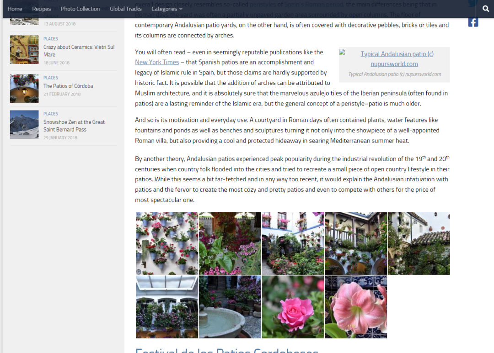This screenshot has height=353, width=494.
Task: Click the PLACES category above The Patios of Córdoba
Action: [x=51, y=78]
